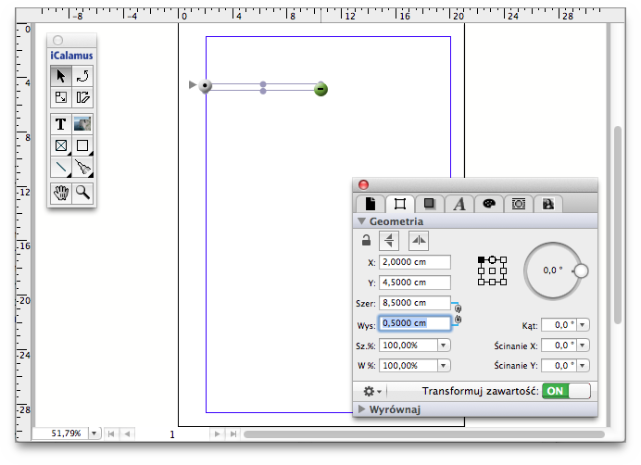This screenshot has height=465, width=641.
Task: Click the grey round handle at the frame start
Action: coord(206,86)
